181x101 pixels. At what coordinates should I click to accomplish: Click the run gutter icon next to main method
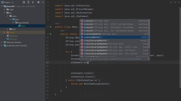pyautogui.click(x=51, y=34)
